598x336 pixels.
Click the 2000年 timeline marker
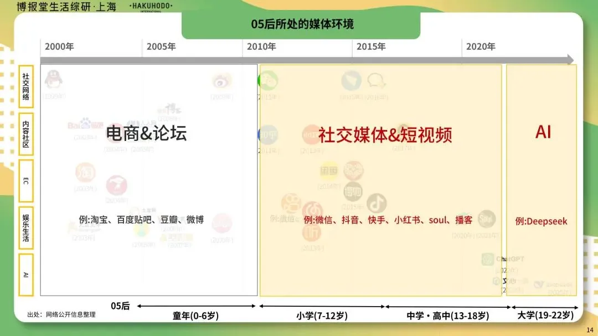[x=59, y=46]
